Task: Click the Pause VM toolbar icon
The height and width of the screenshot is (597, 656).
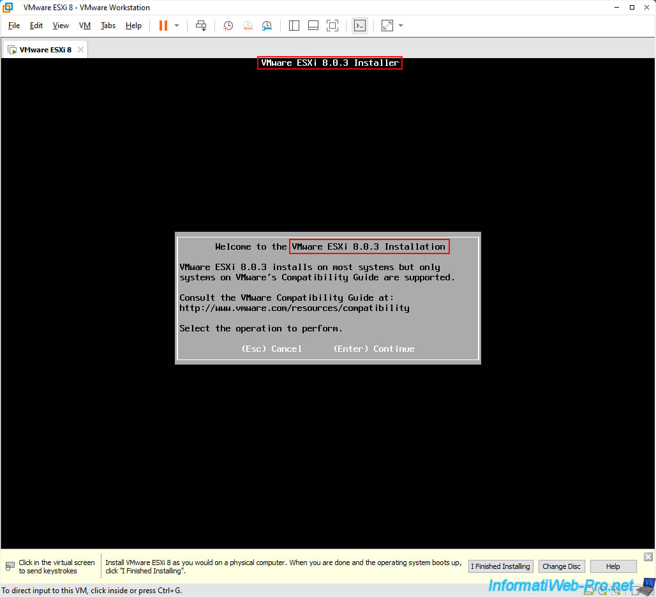Action: tap(163, 26)
